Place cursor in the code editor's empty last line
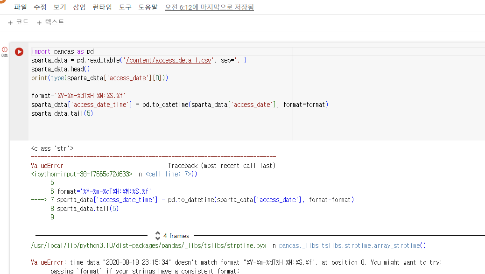 coord(161,122)
